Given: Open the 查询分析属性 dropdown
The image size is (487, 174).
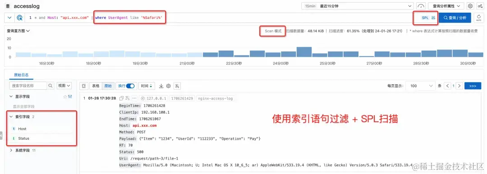Looking at the screenshot, I should [x=446, y=6].
